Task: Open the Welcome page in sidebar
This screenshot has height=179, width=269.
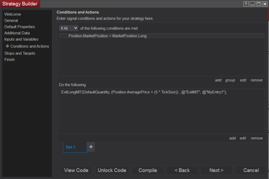Action: (13, 14)
